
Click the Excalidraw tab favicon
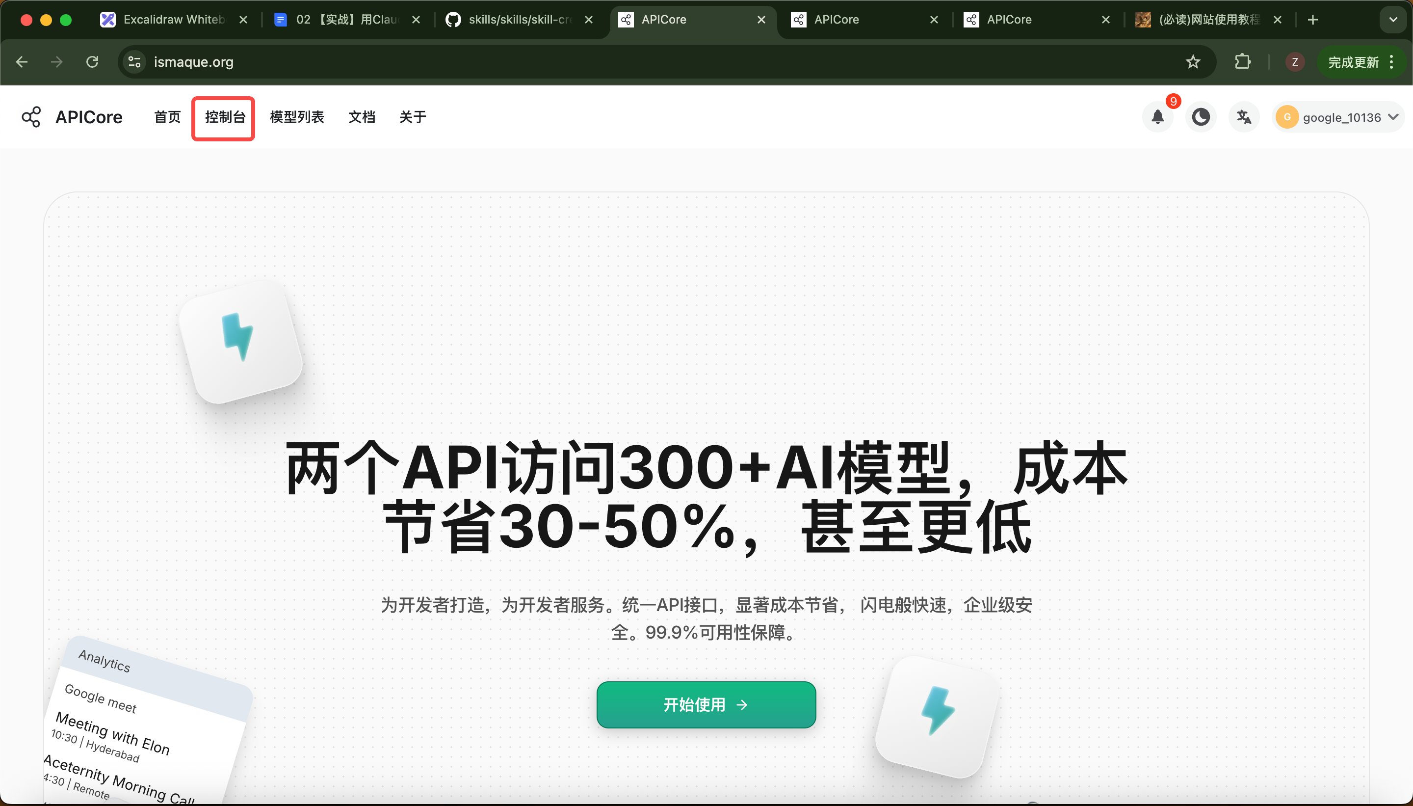tap(107, 19)
